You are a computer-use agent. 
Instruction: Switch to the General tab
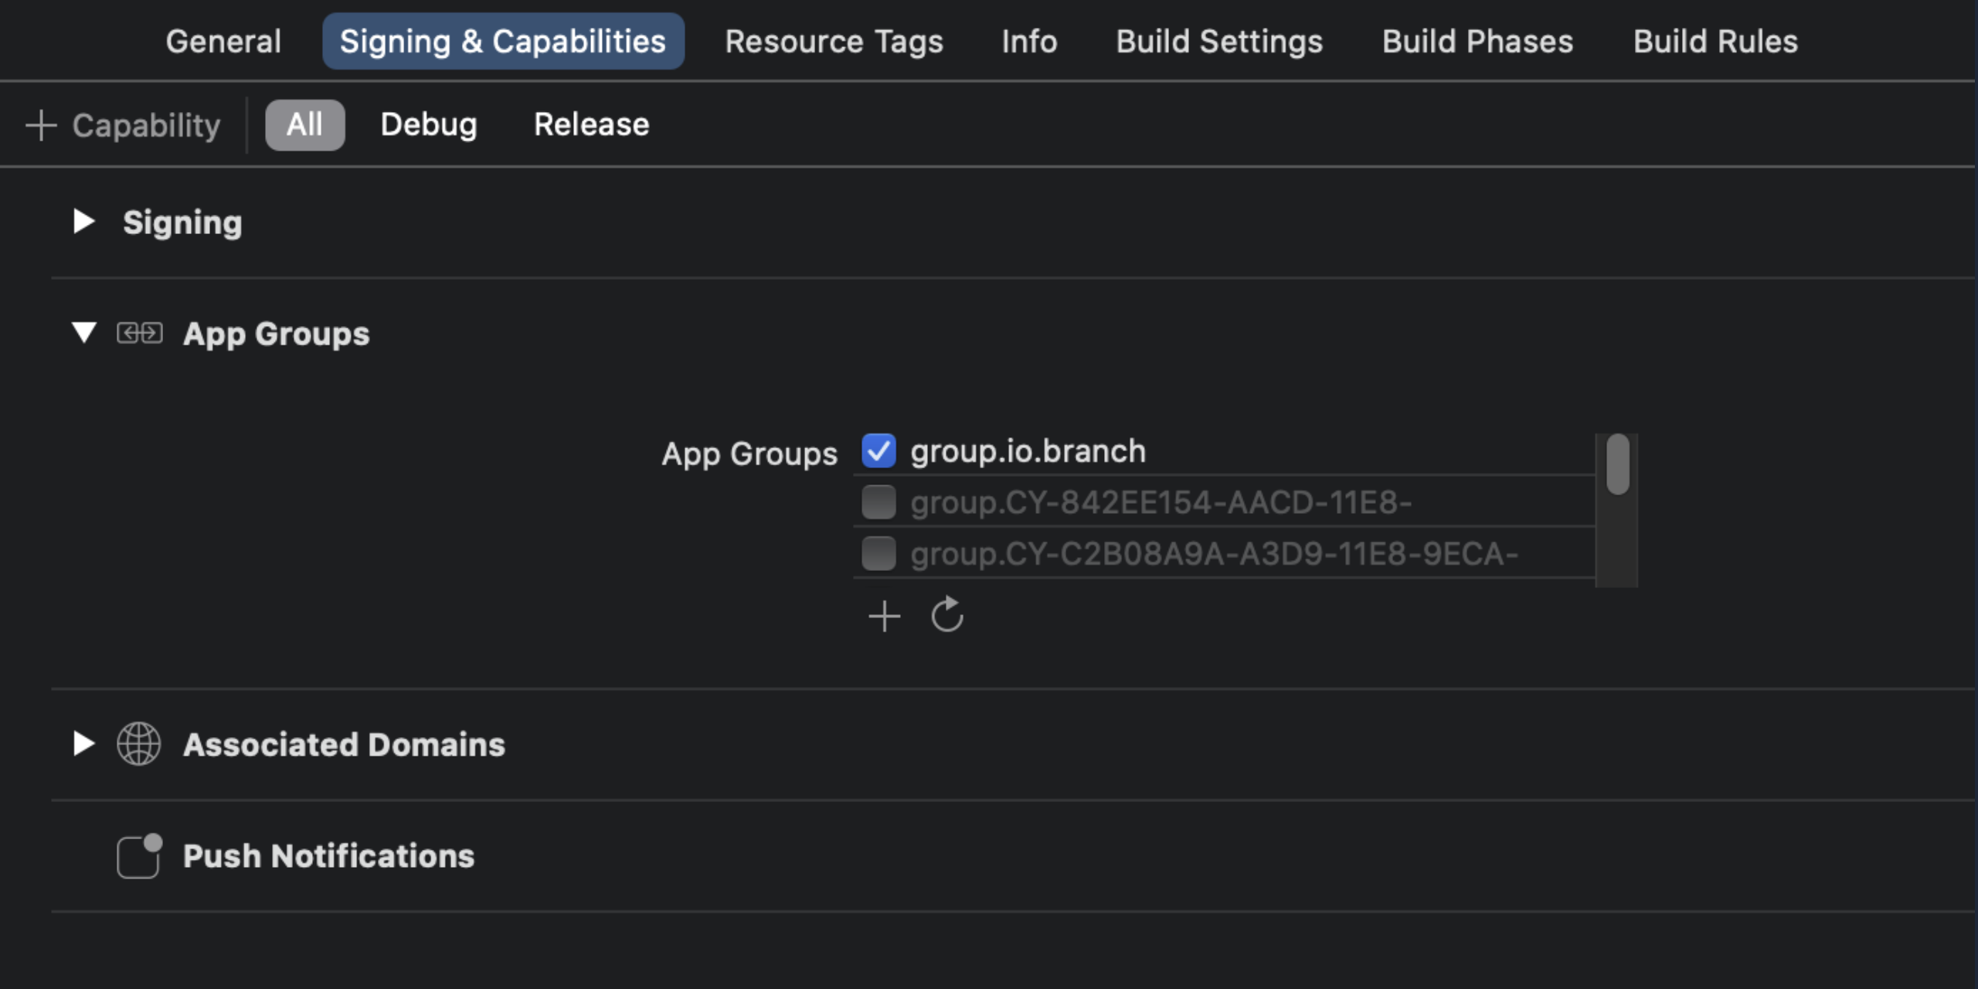223,41
